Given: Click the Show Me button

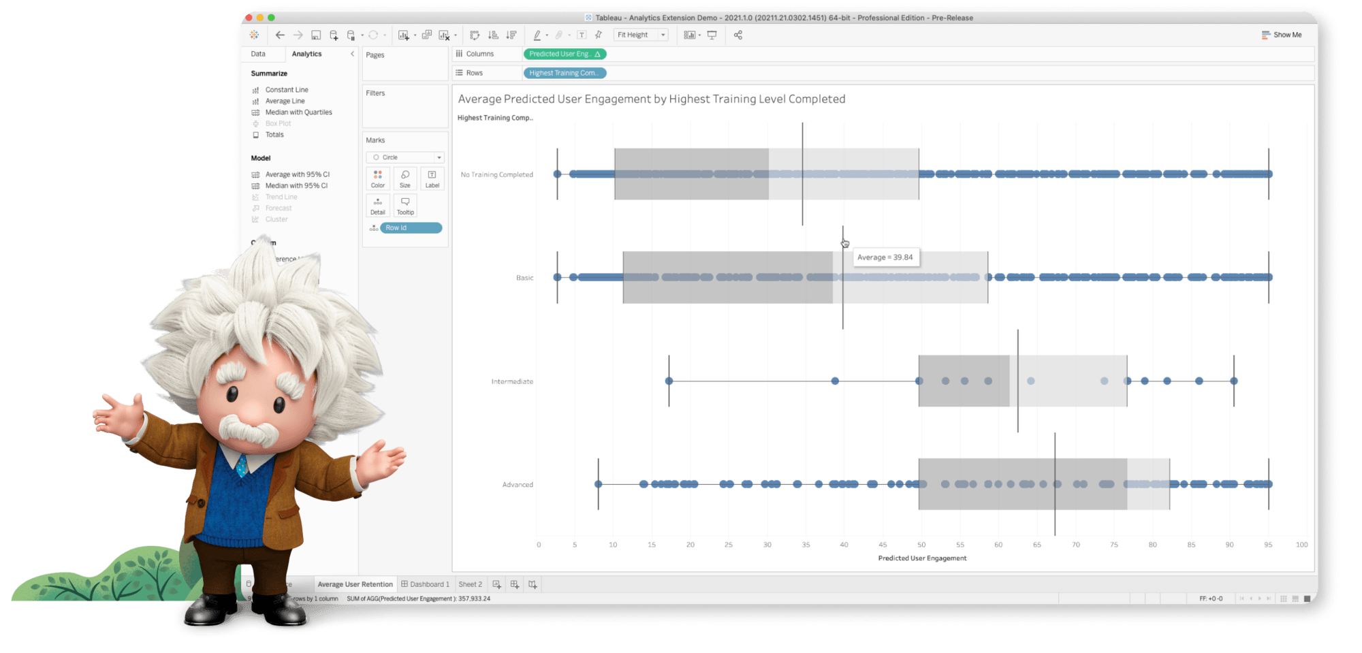Looking at the screenshot, I should [1282, 35].
